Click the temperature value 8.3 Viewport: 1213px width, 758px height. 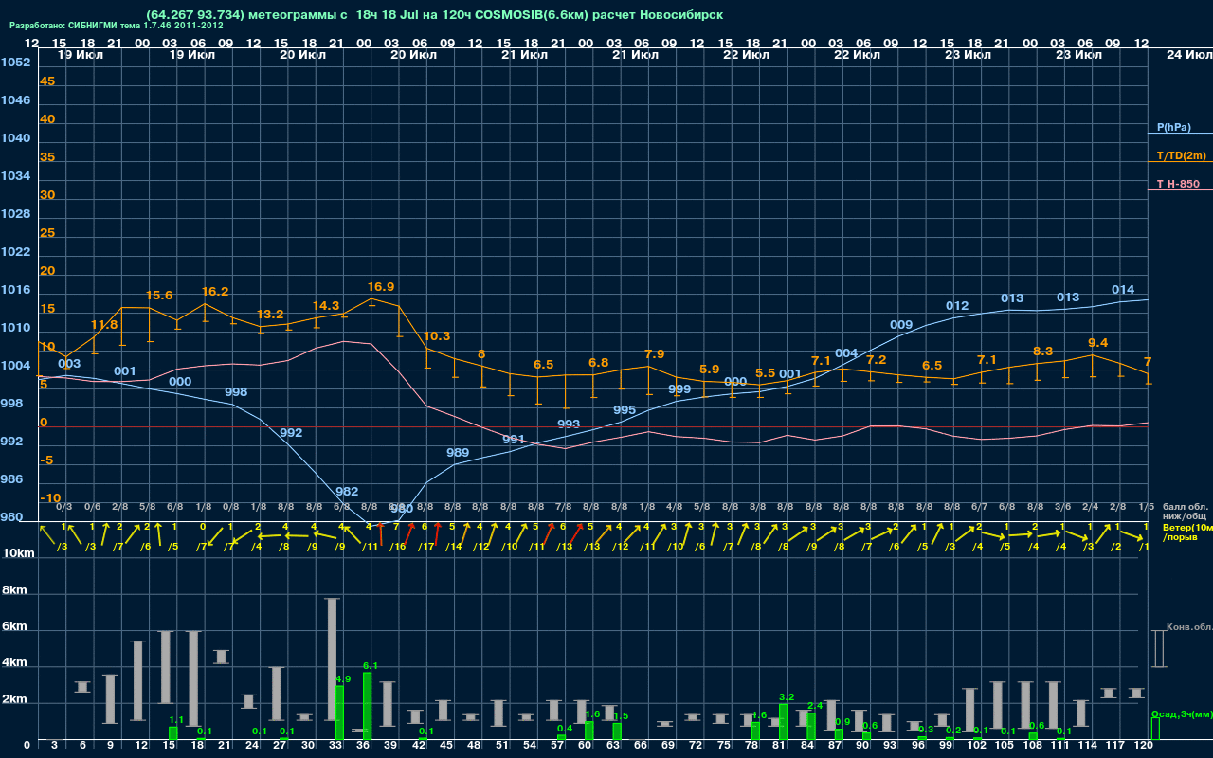point(1042,351)
